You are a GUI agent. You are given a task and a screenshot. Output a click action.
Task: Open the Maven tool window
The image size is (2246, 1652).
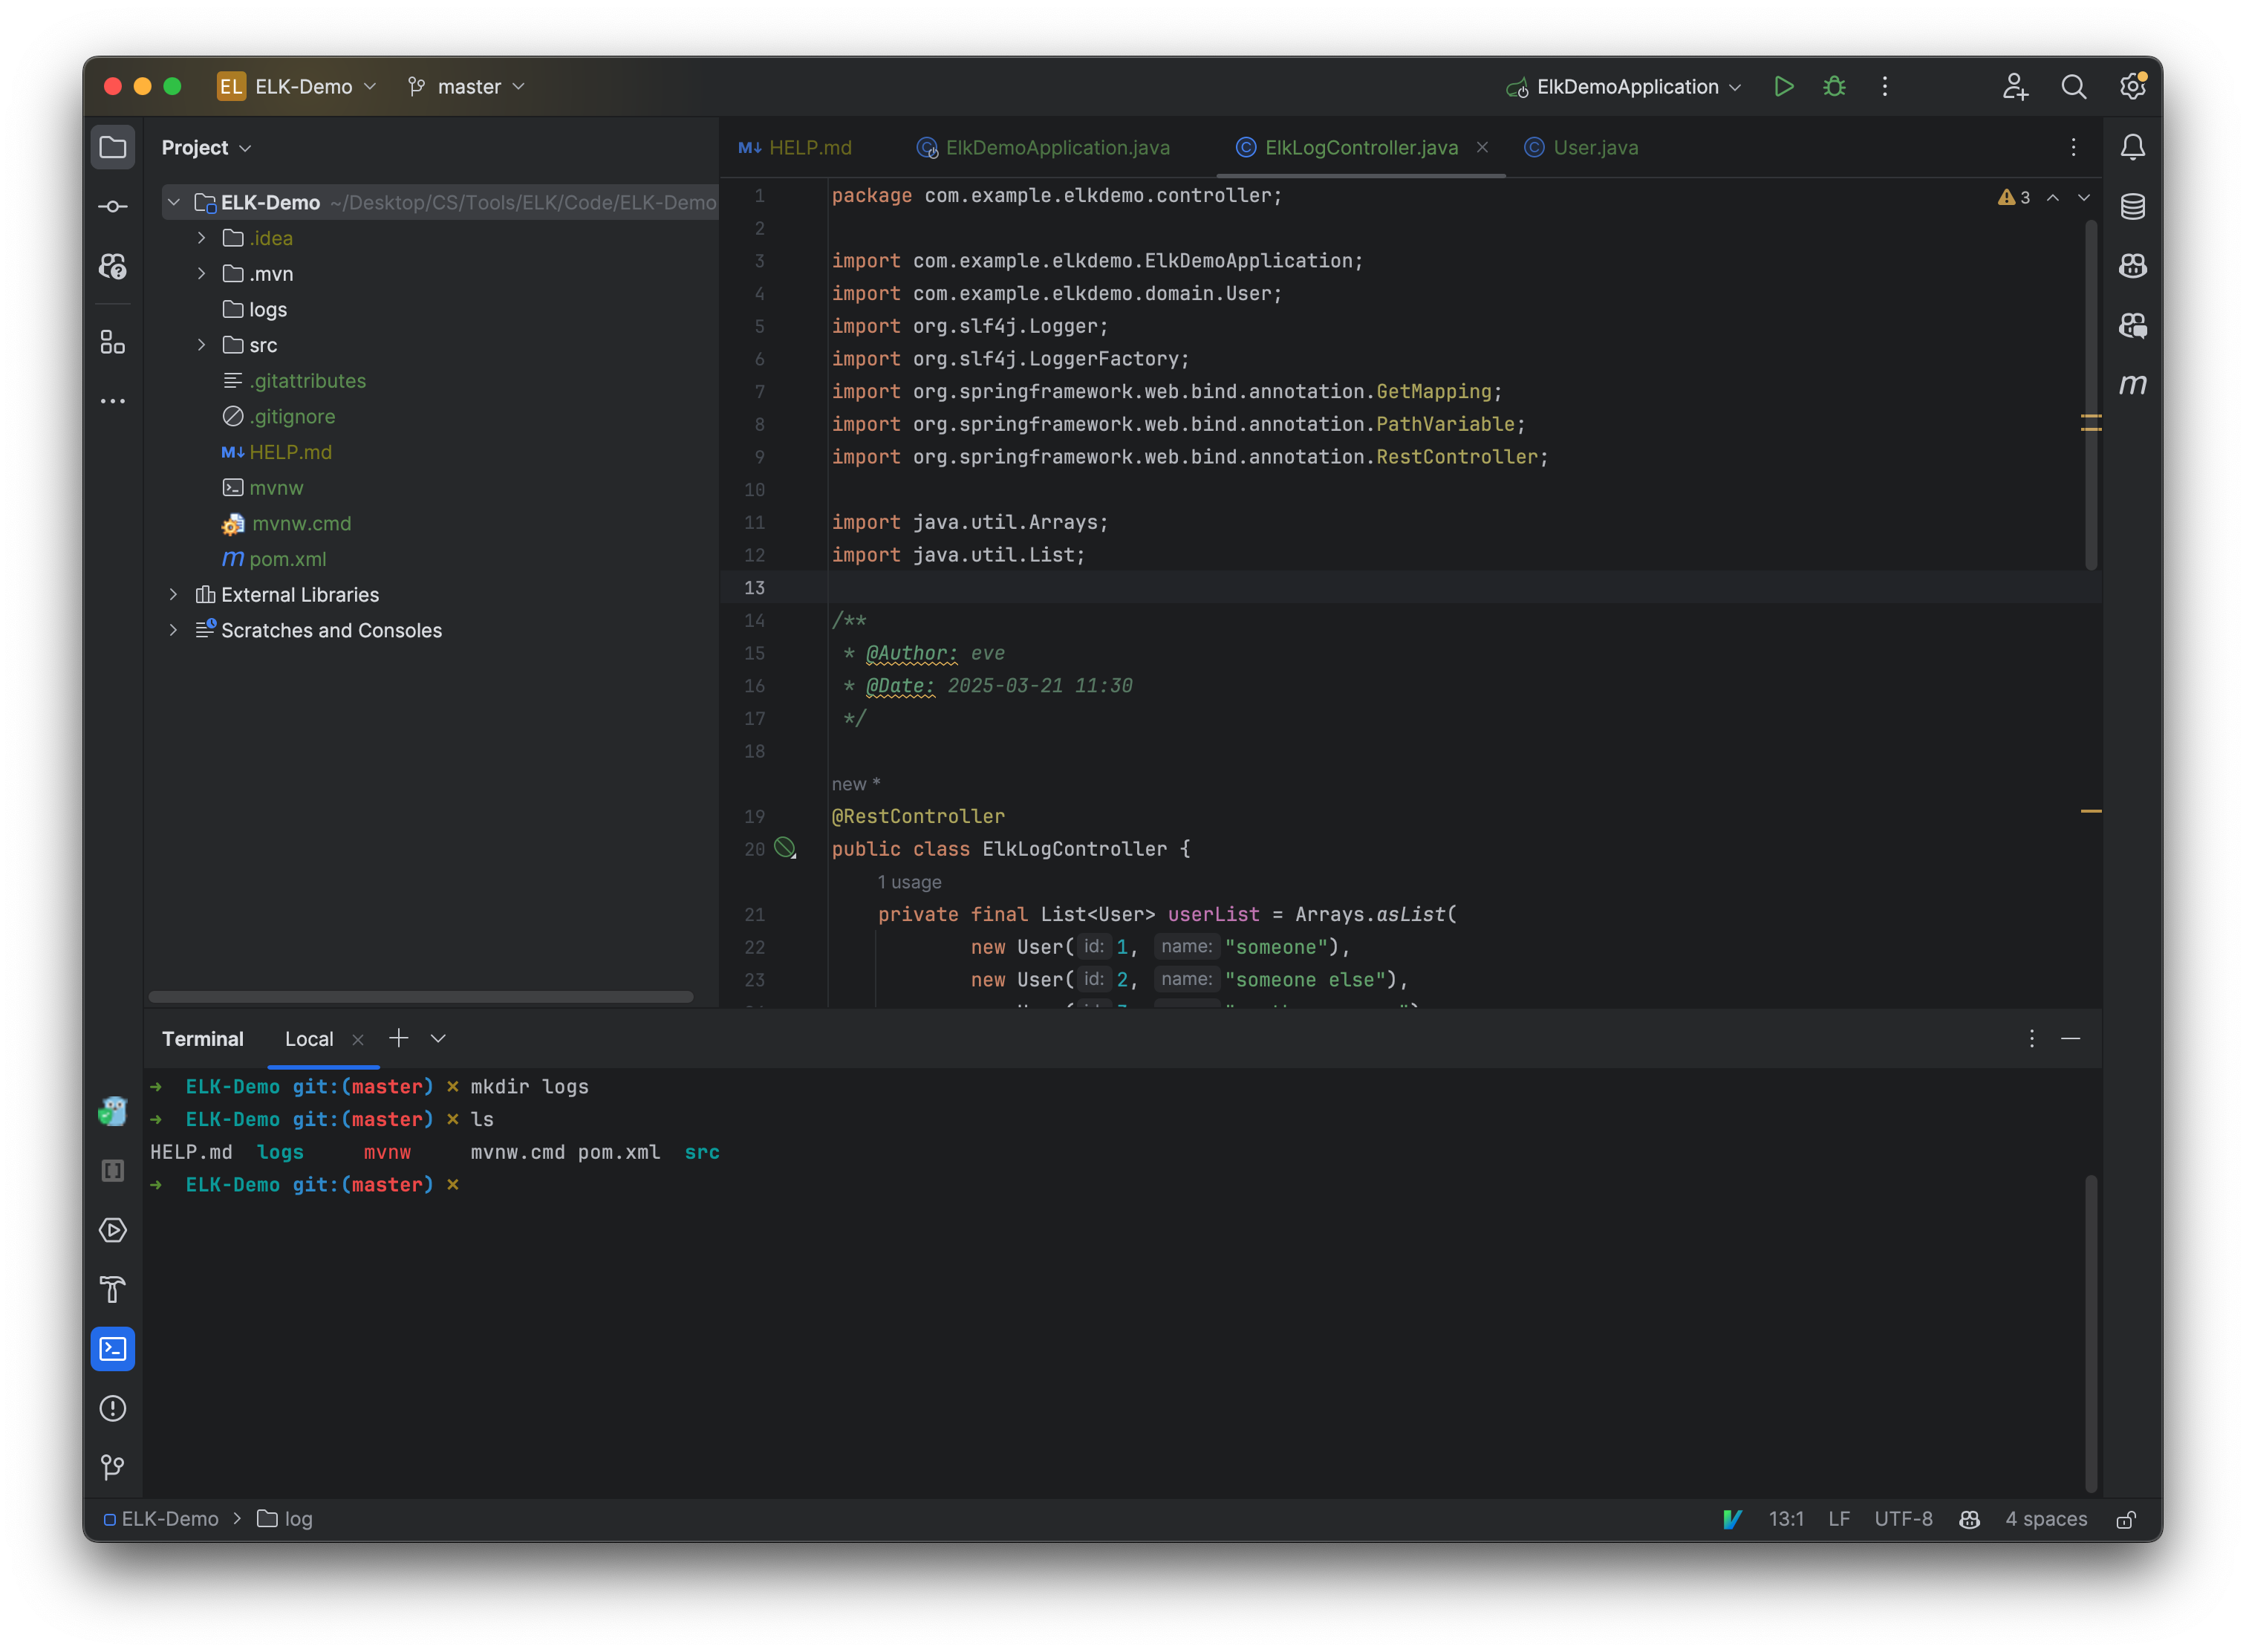2132,384
